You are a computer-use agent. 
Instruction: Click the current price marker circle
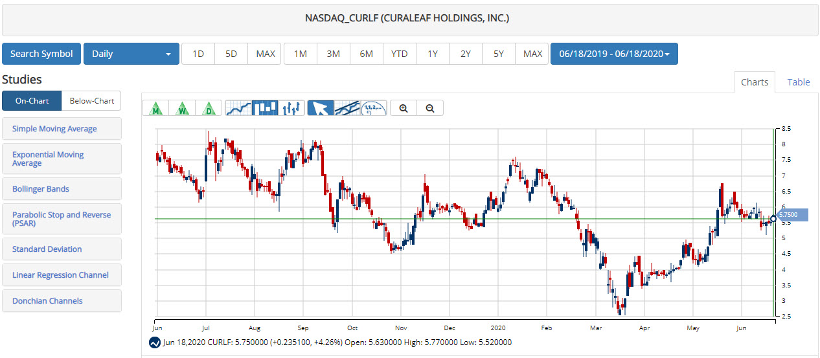coord(773,219)
